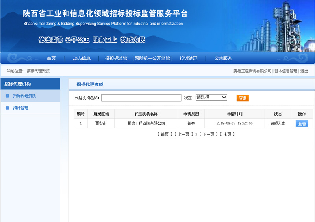Open the 投诉处理 navigation menu

pos(189,58)
